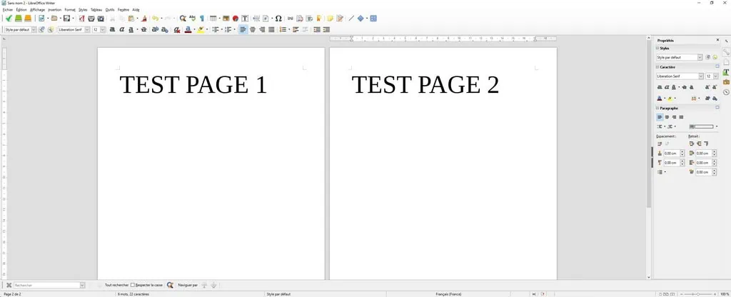Screen dimensions: 731x297
Task: Click the Special Character omega icon
Action: (x=278, y=19)
